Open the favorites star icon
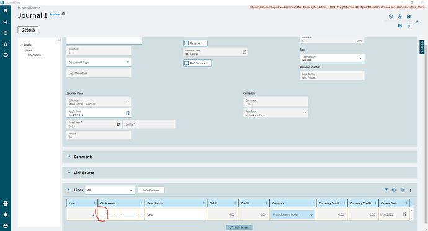Screen dimensions: 428x231 point(6,44)
